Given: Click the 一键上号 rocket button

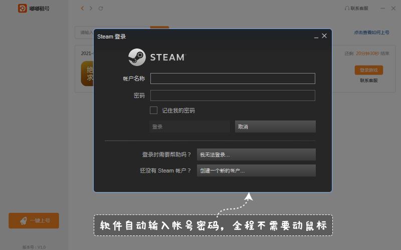Looking at the screenshot, I should pyautogui.click(x=34, y=220).
